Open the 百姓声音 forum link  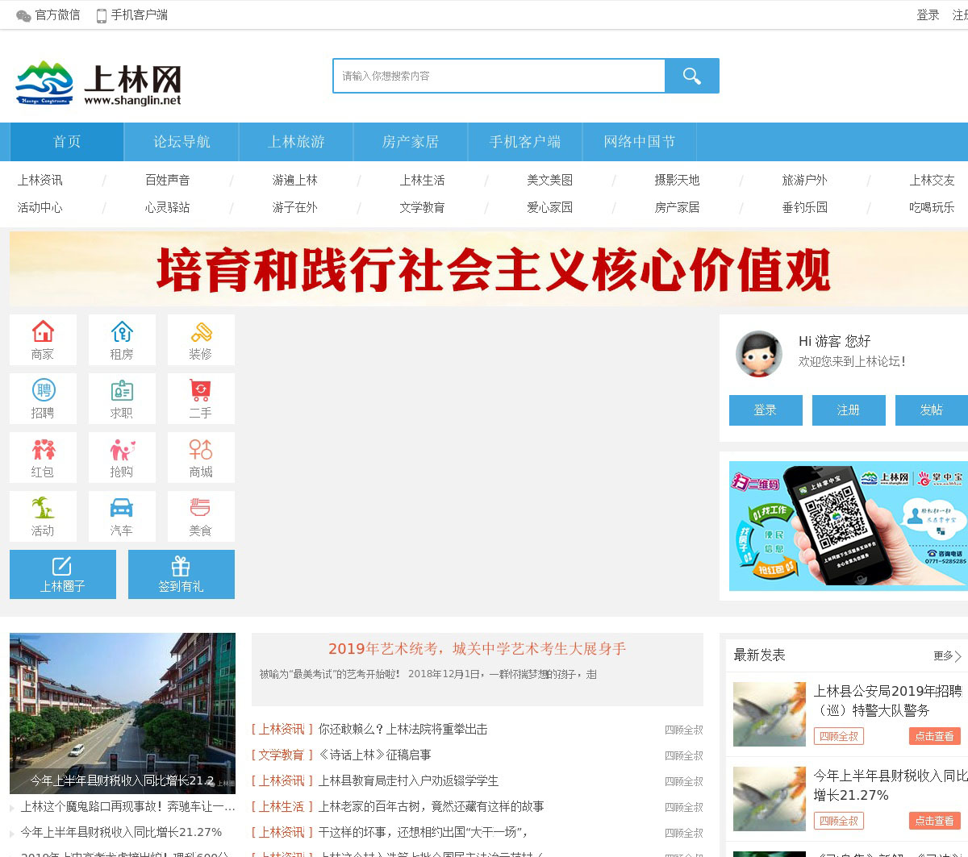pyautogui.click(x=167, y=180)
